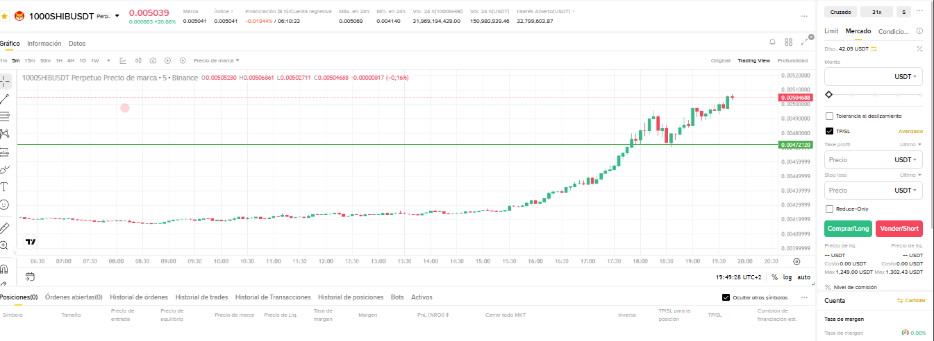This screenshot has height=341, width=934.
Task: Change the Cruzado margin mode
Action: pos(840,12)
